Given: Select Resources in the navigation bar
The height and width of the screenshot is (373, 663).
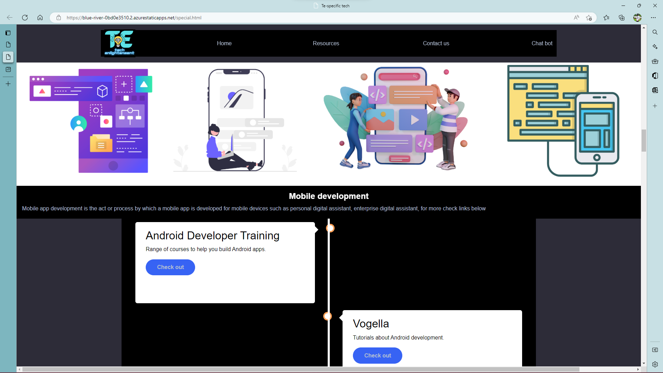Looking at the screenshot, I should point(326,43).
